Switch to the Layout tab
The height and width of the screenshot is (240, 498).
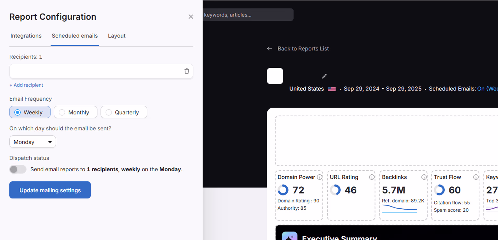[117, 36]
